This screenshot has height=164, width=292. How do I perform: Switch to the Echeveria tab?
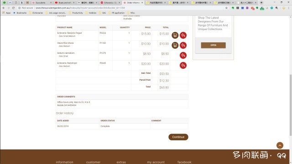pos(110,3)
